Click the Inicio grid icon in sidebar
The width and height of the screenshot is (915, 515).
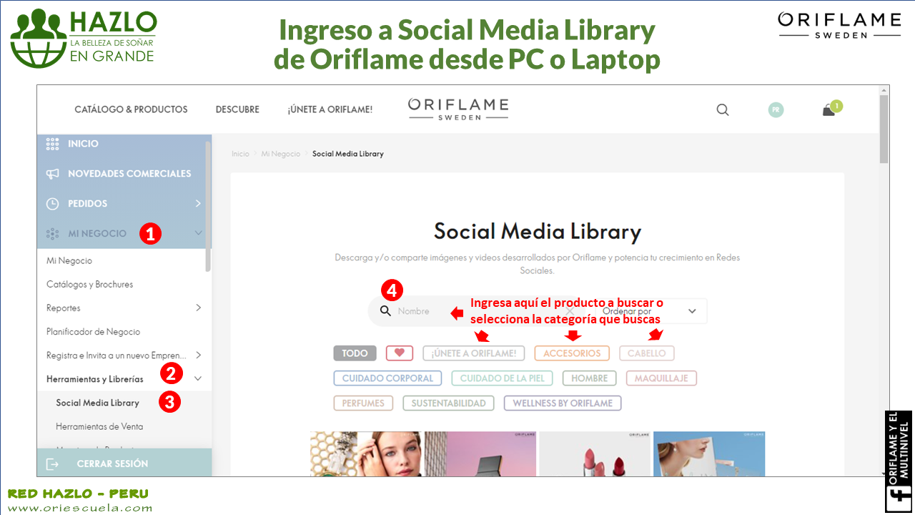pyautogui.click(x=52, y=144)
